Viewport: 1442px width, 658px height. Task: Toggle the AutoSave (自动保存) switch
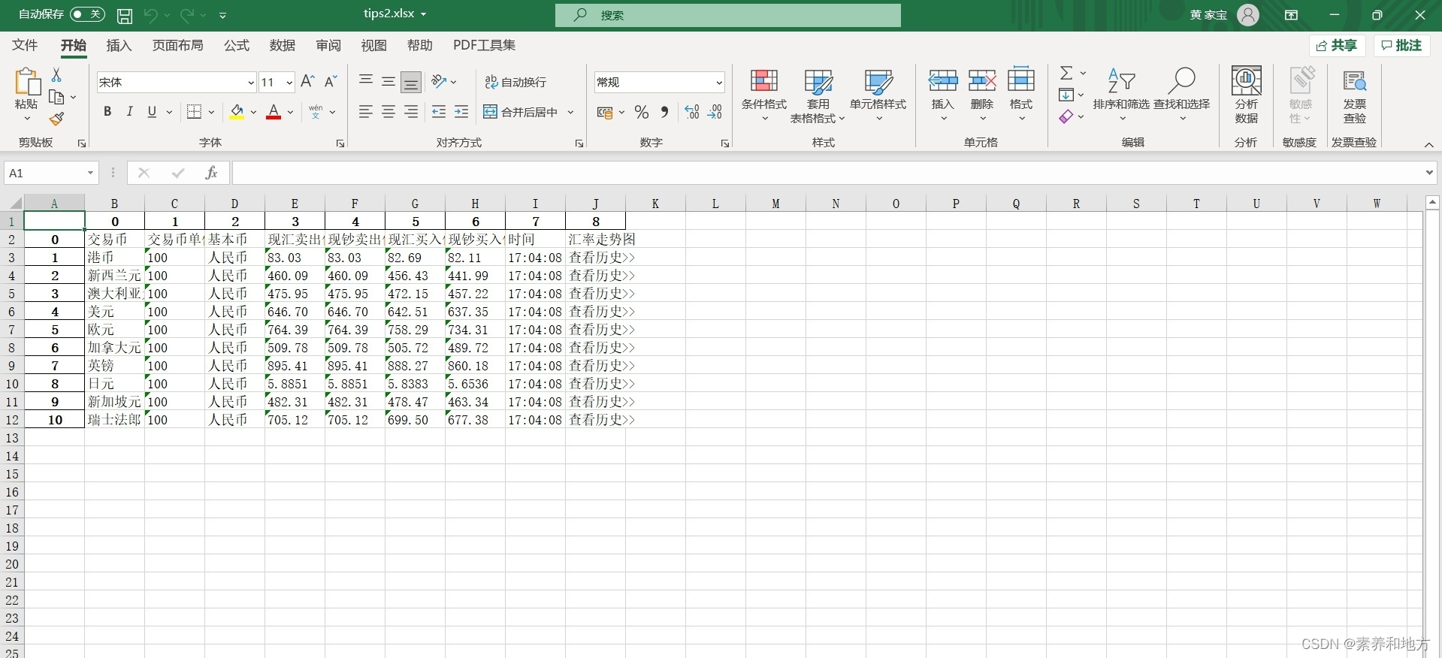pyautogui.click(x=87, y=14)
